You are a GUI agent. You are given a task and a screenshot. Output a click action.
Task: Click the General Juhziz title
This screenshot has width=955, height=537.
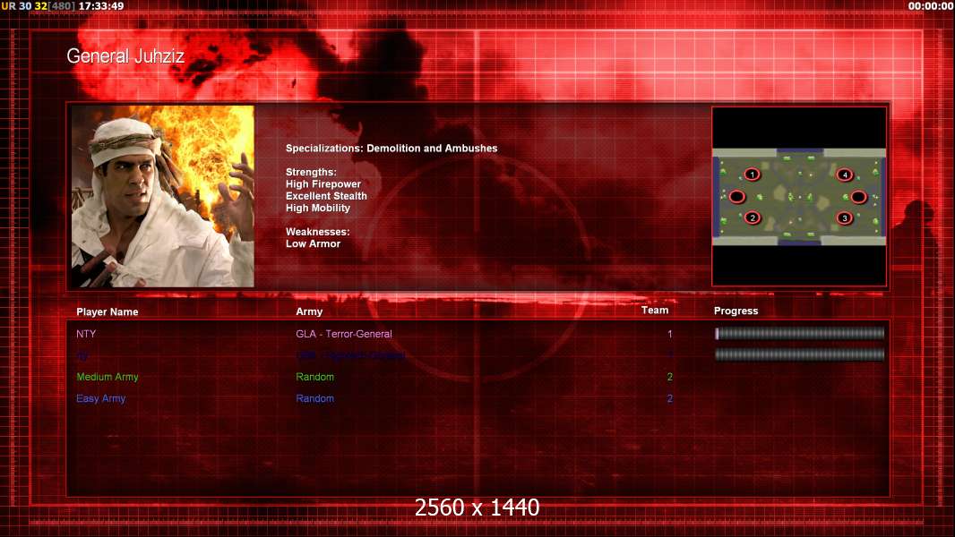[125, 56]
